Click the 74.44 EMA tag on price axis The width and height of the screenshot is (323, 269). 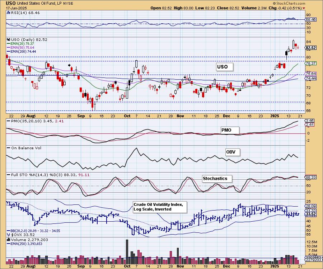(311, 79)
